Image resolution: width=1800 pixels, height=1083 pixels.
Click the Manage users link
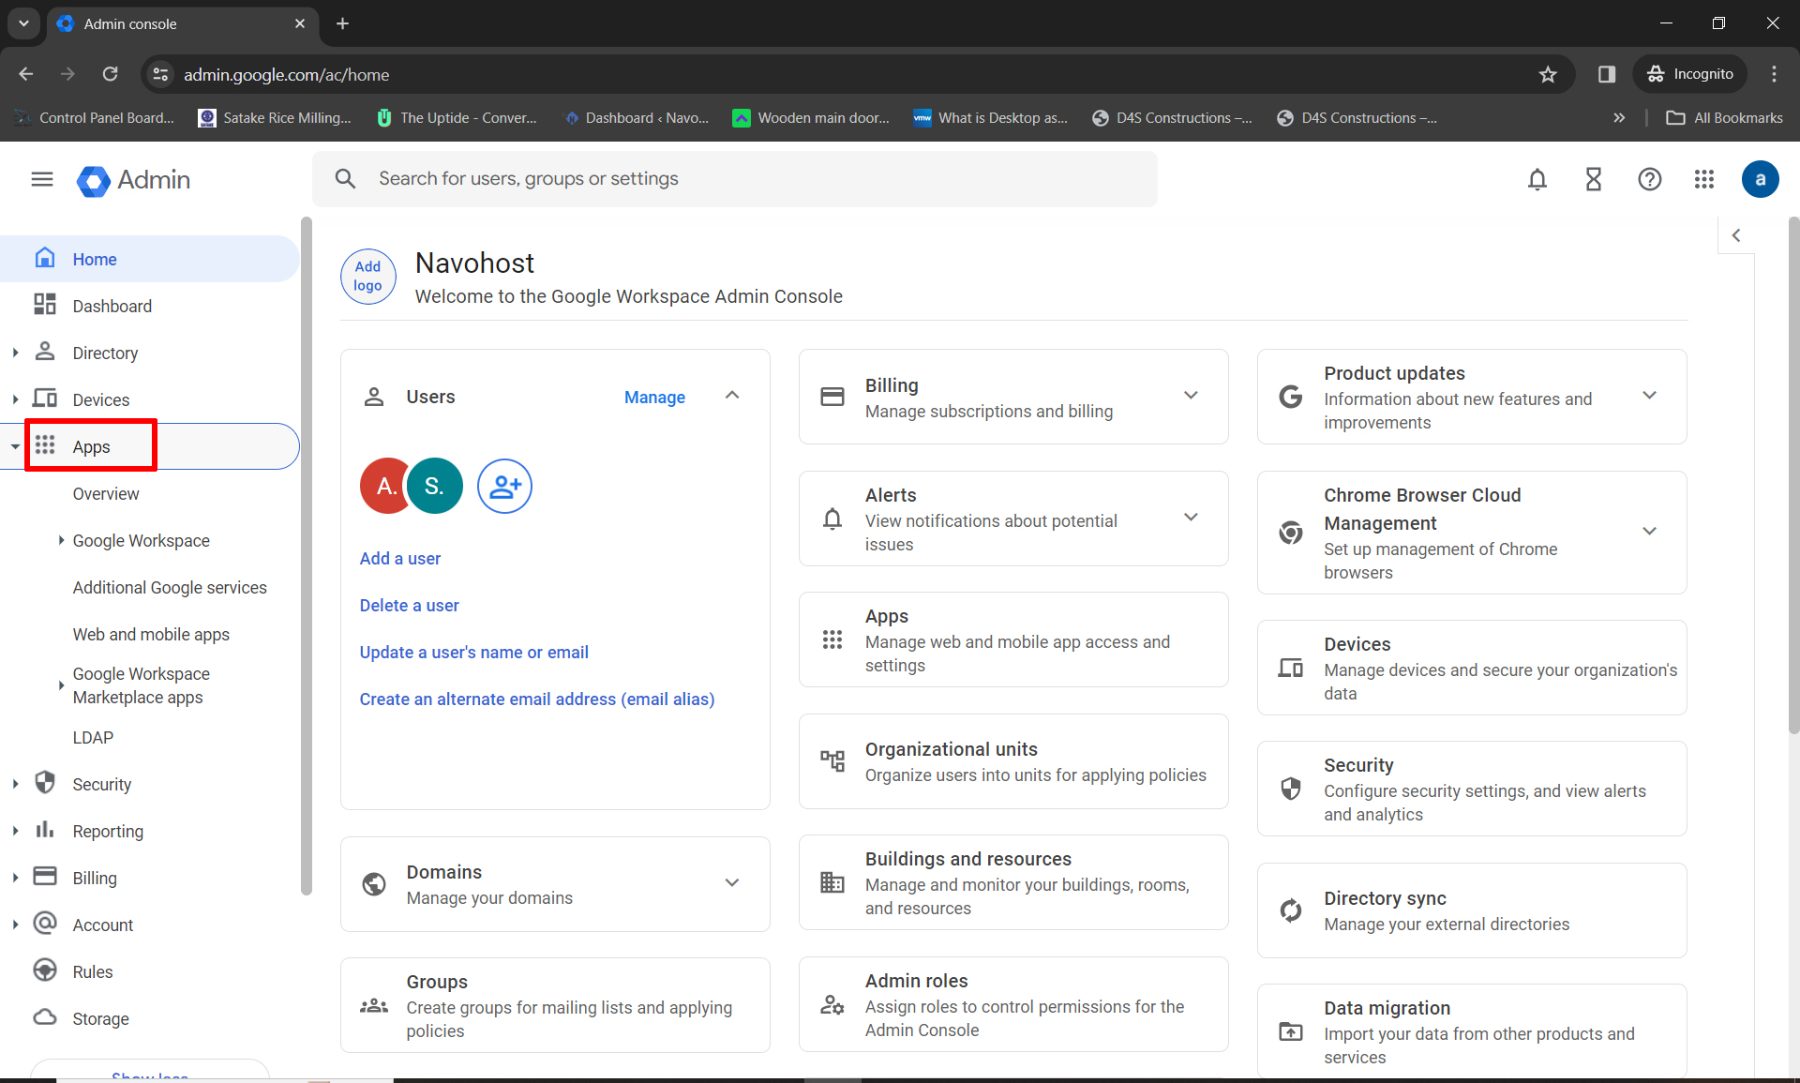tap(654, 397)
